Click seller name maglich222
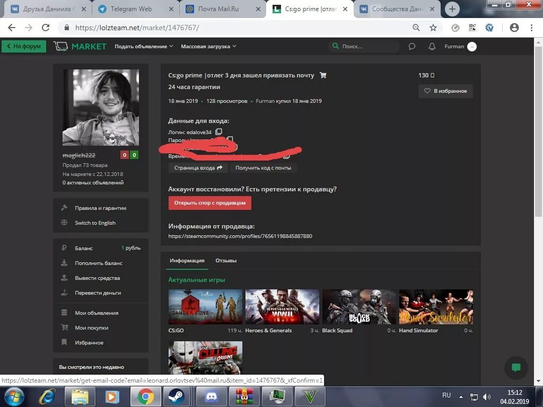Screen dimensions: 543x407 click(x=79, y=155)
